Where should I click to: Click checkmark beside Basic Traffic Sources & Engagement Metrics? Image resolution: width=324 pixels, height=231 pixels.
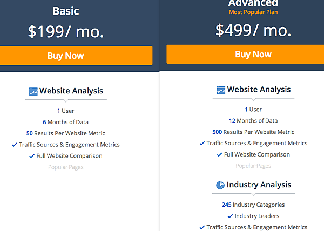(x=15, y=145)
